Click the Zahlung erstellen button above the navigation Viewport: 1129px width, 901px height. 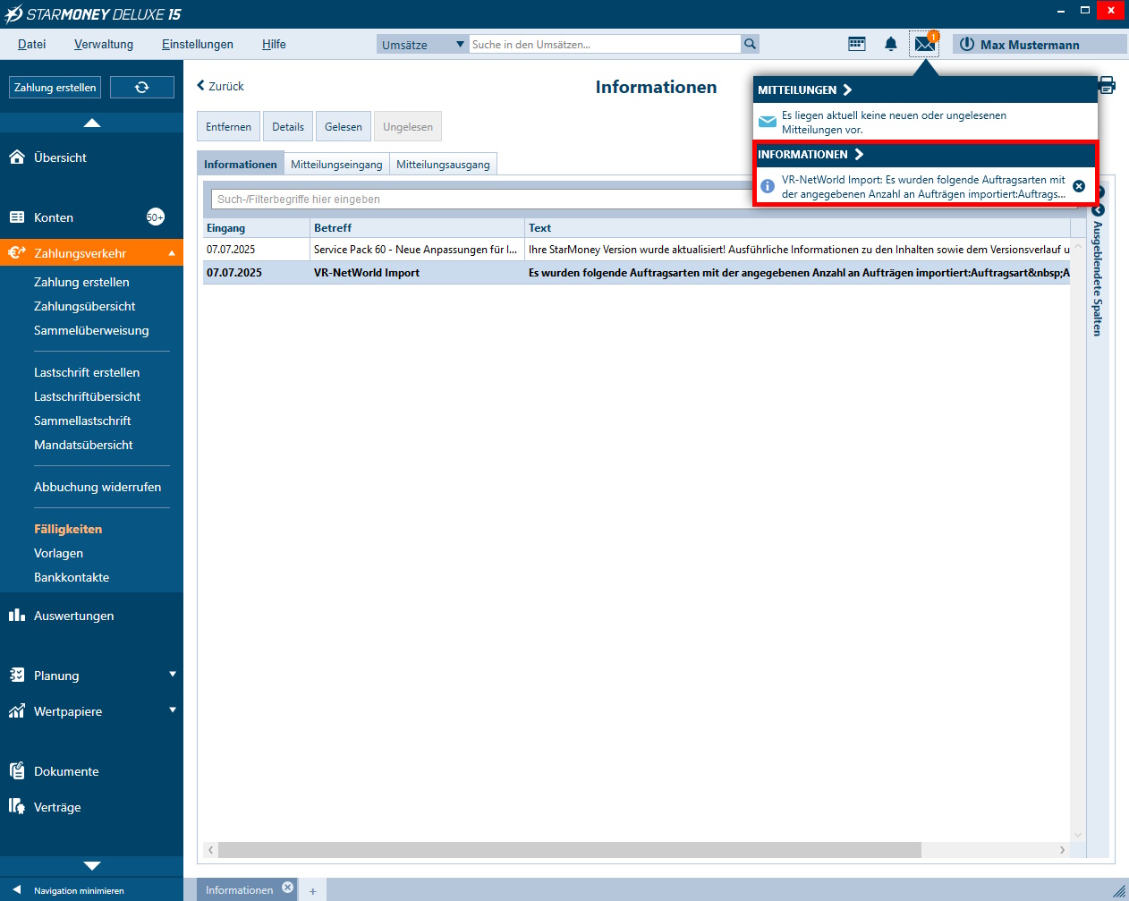point(55,87)
